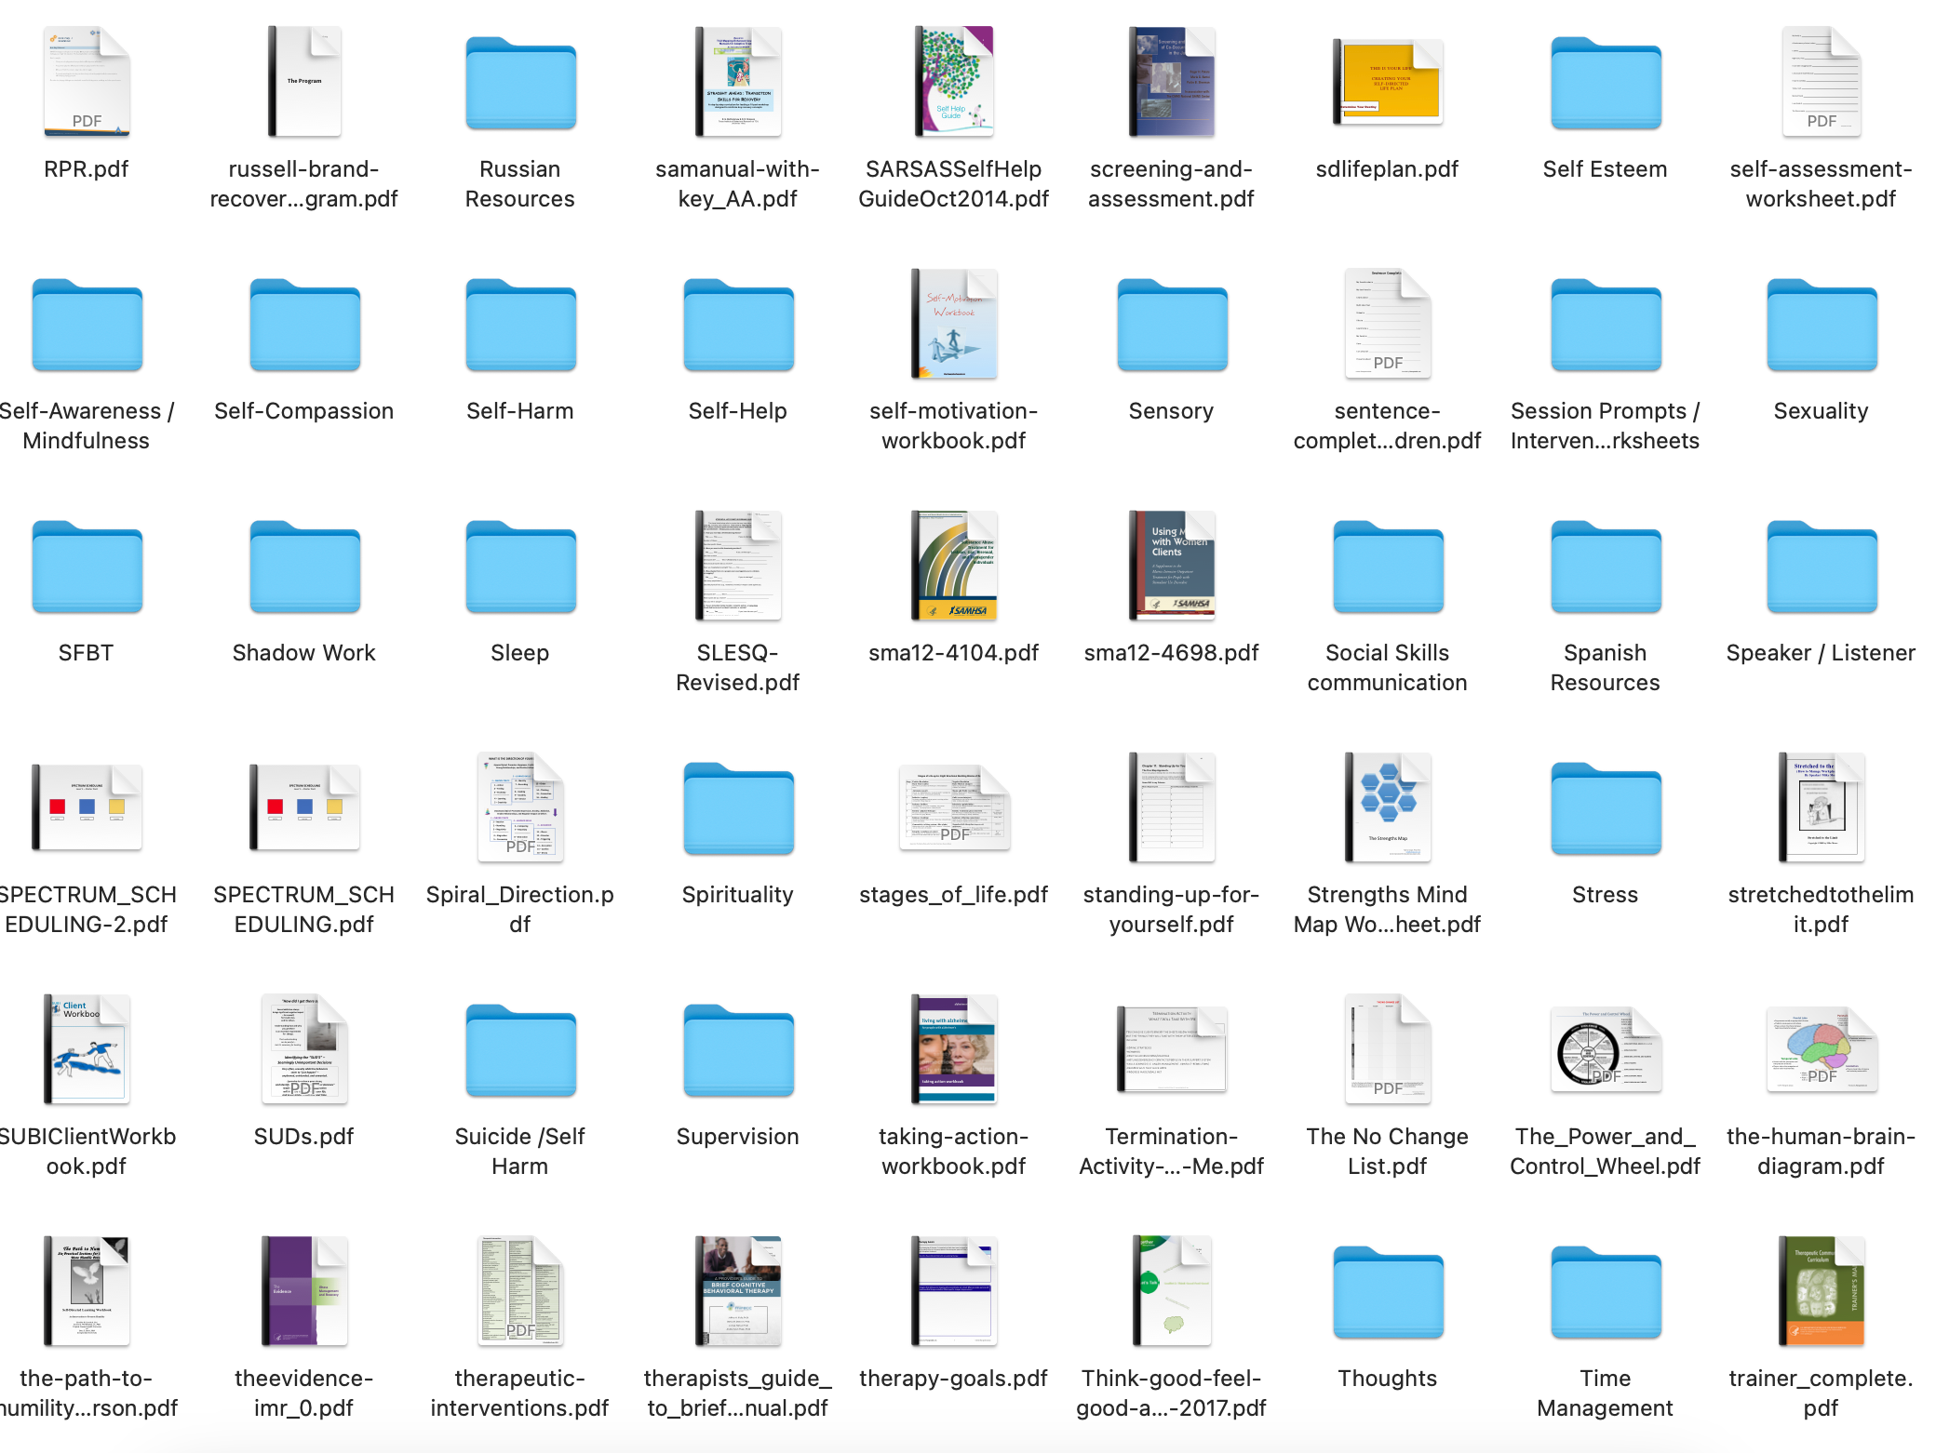The image size is (1936, 1453).
Task: Click the trainer_complete.pdf thumbnail
Action: (x=1821, y=1291)
